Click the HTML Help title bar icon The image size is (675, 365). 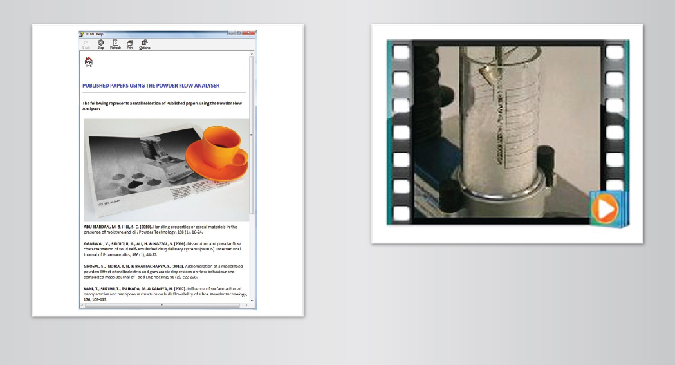coord(82,33)
